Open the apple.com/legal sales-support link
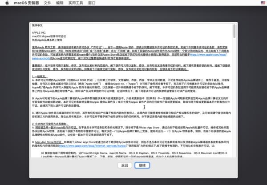 (208, 55)
